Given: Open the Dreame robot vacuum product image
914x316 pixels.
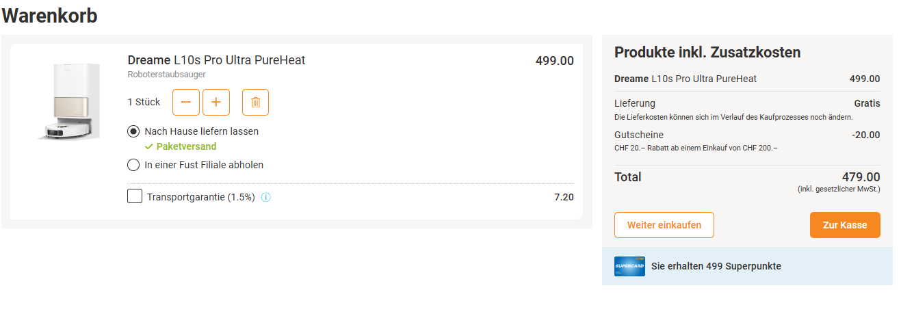Looking at the screenshot, I should pyautogui.click(x=68, y=102).
